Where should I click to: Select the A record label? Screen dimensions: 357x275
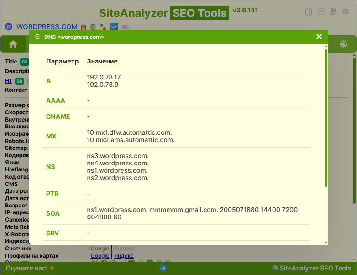(x=48, y=81)
